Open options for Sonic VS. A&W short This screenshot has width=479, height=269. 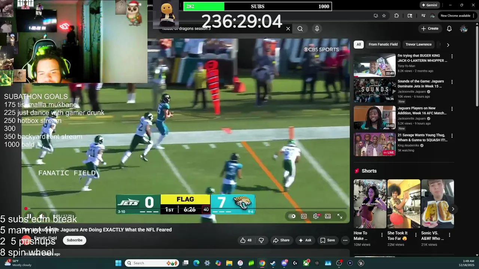pos(449,235)
